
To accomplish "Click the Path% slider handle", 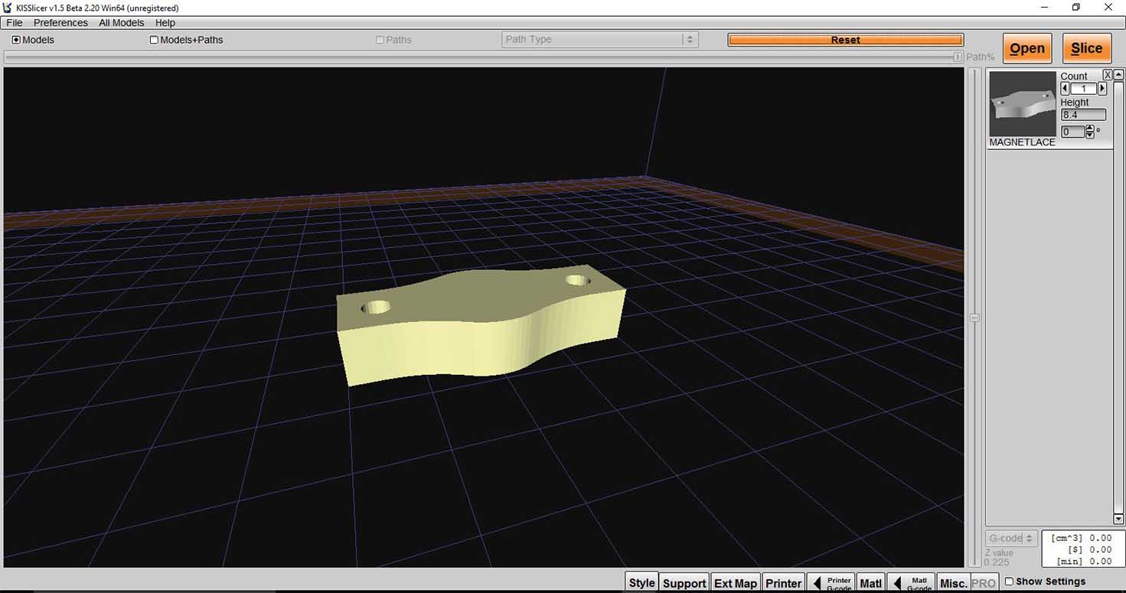I will coord(958,57).
